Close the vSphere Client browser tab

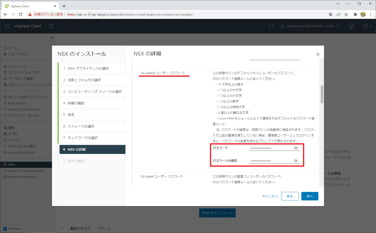55,6
